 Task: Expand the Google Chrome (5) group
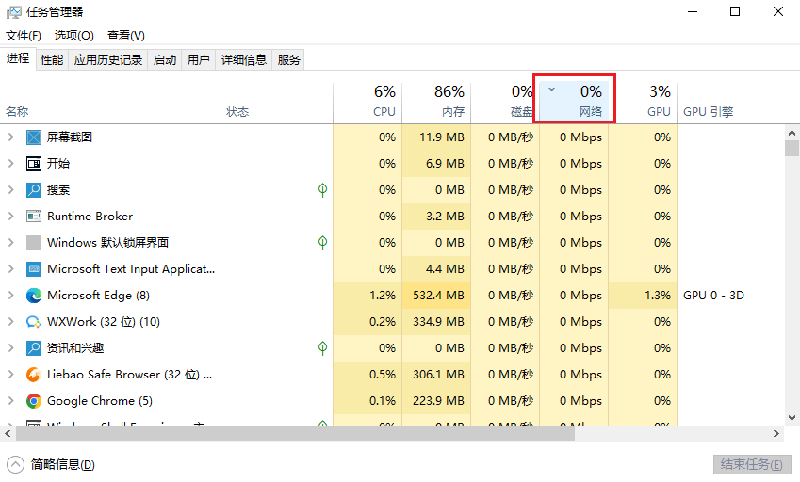(10, 401)
